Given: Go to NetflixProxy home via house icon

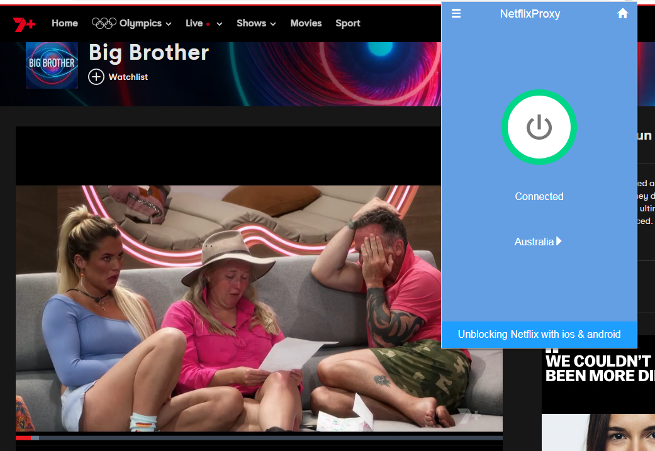Looking at the screenshot, I should [622, 14].
